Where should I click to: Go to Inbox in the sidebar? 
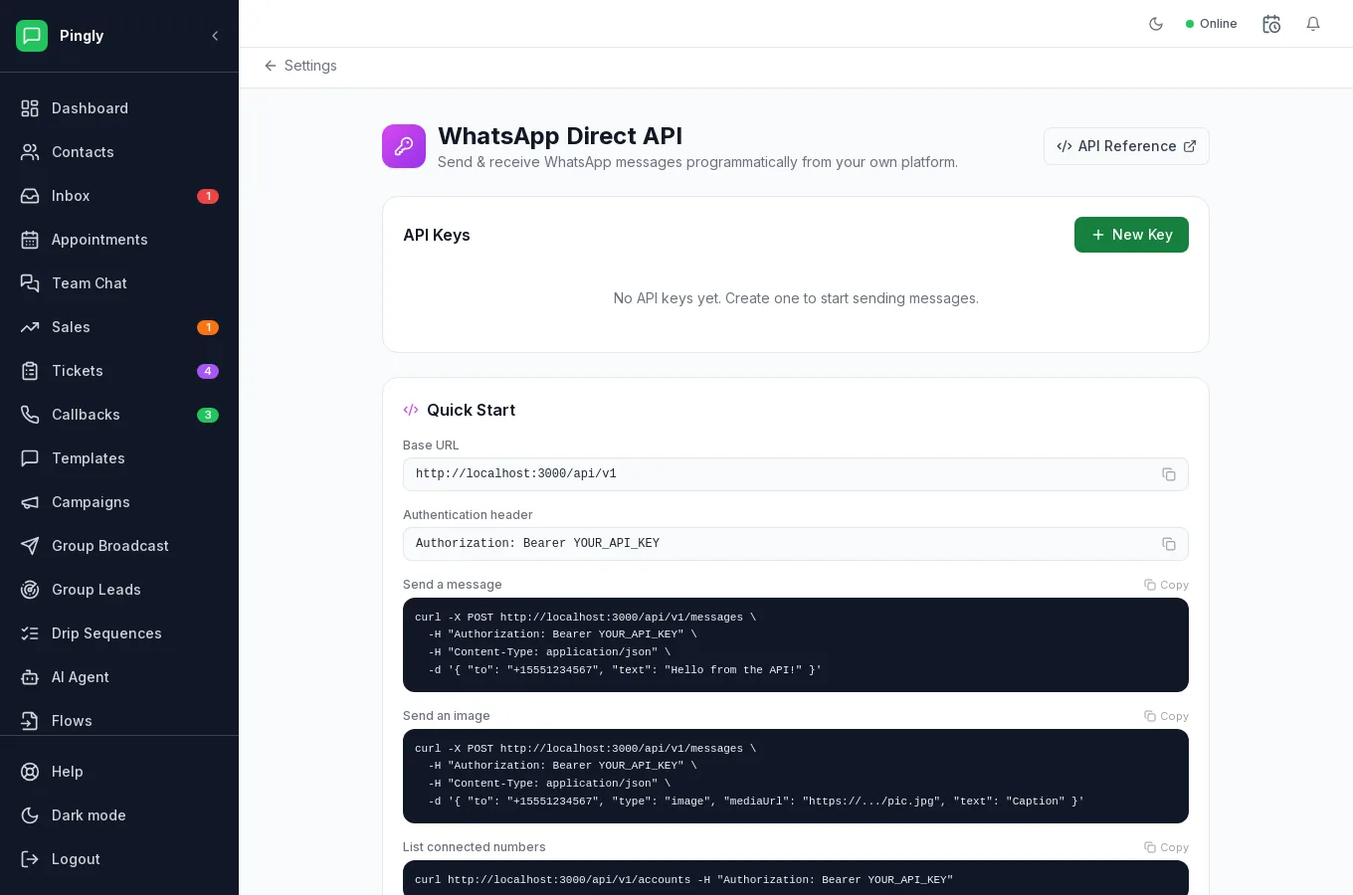(x=119, y=196)
